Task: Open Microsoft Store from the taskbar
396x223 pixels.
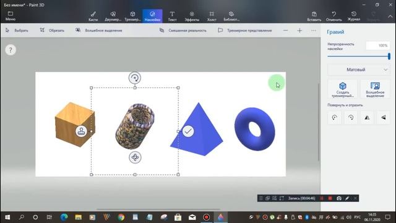Action: point(178,217)
